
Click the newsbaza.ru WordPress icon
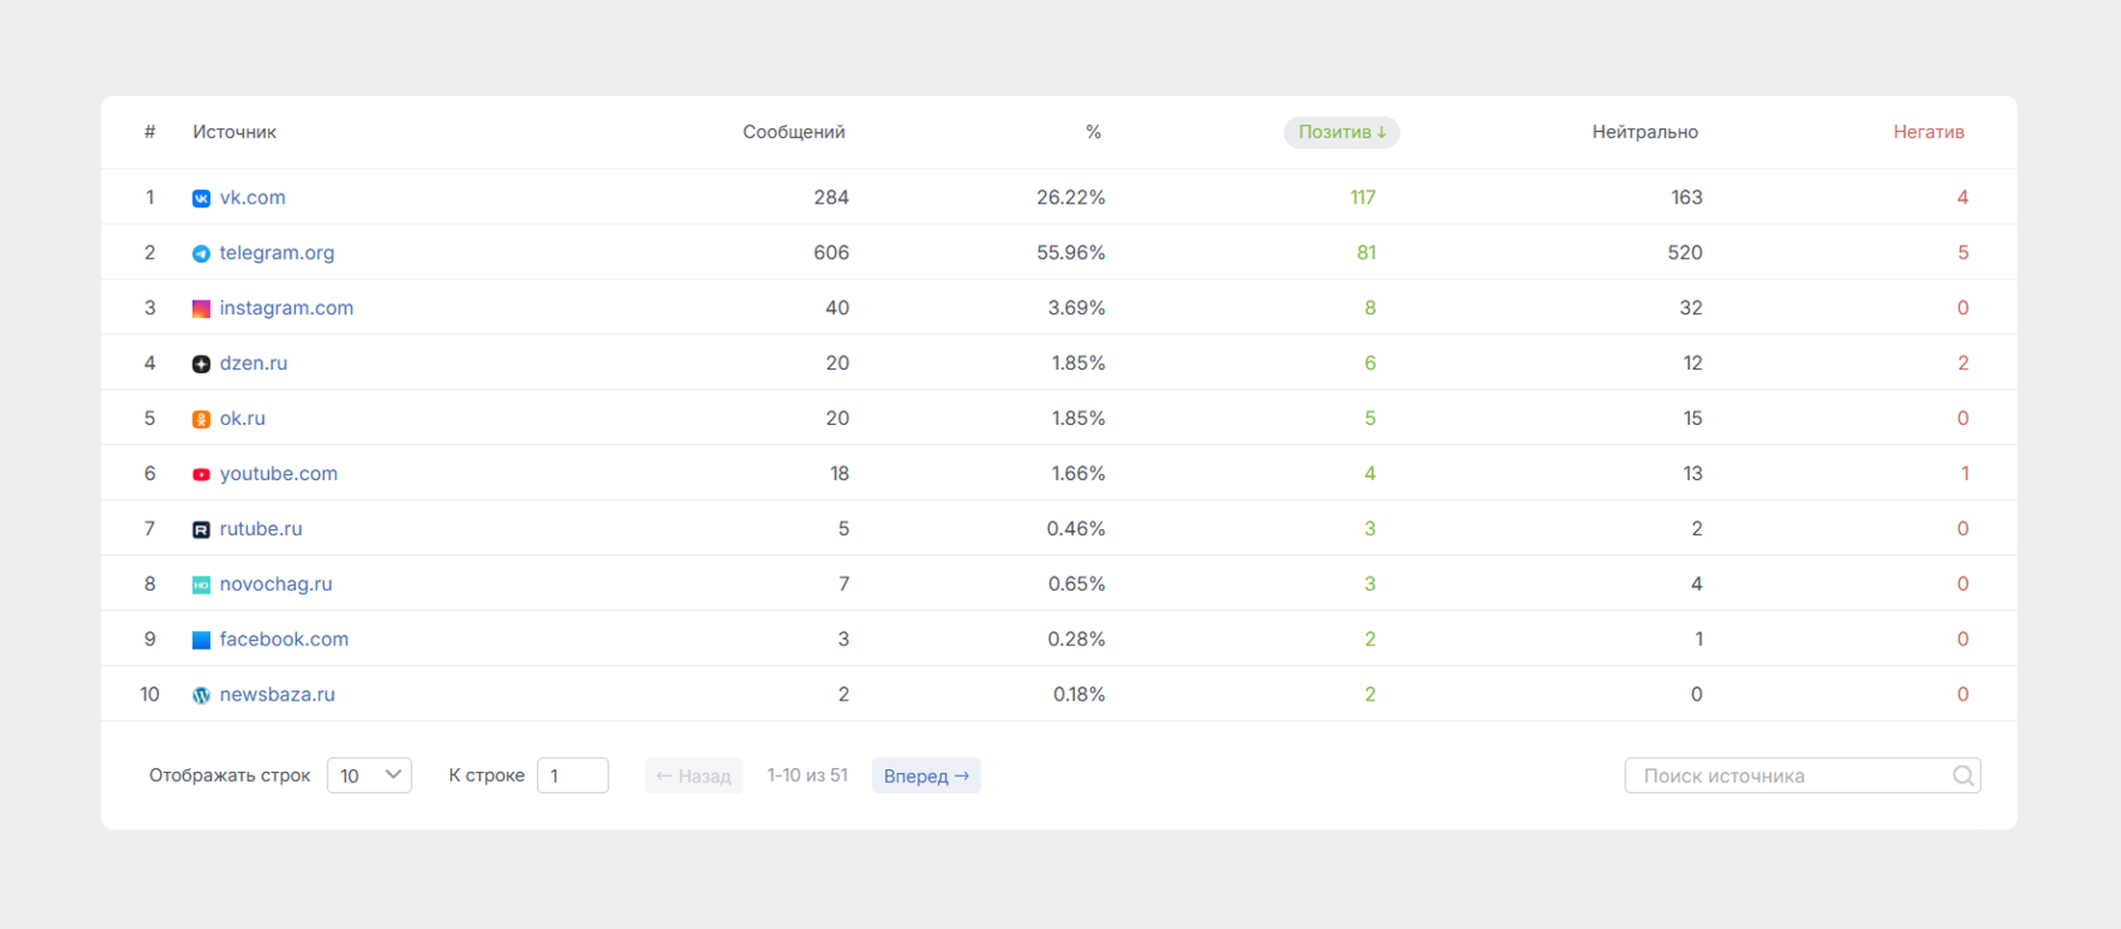point(201,695)
